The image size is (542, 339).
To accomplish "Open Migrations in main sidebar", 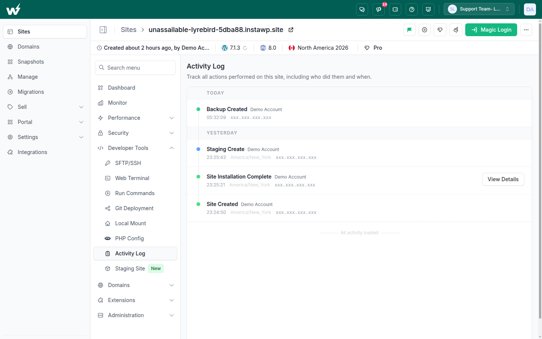I will coord(45,92).
